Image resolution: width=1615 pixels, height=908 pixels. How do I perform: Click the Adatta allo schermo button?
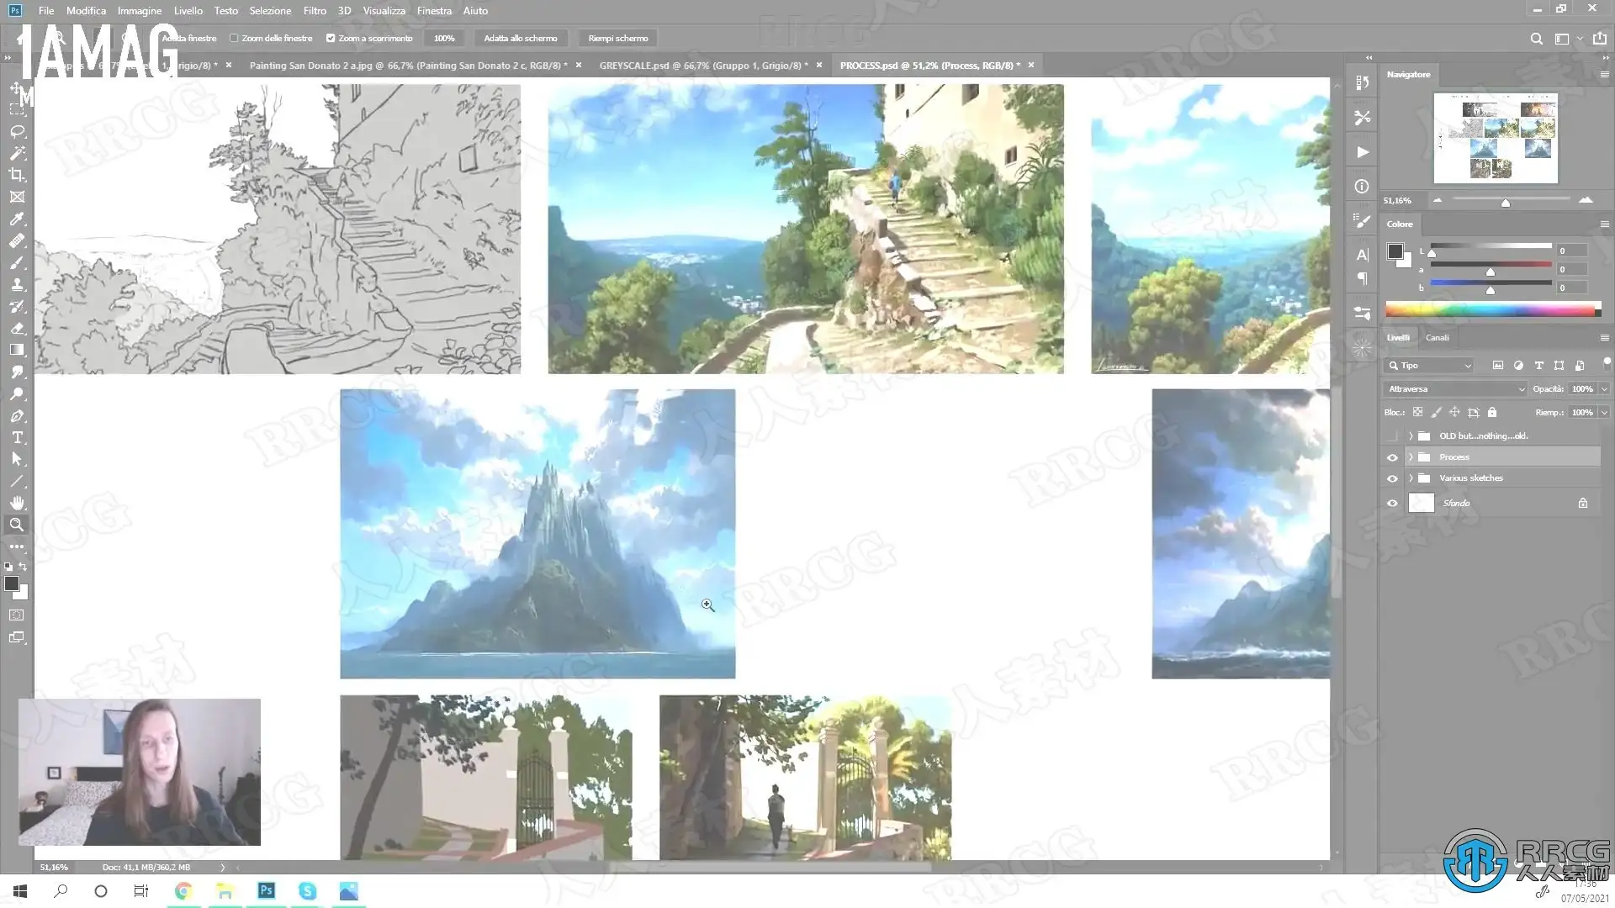[x=520, y=39]
